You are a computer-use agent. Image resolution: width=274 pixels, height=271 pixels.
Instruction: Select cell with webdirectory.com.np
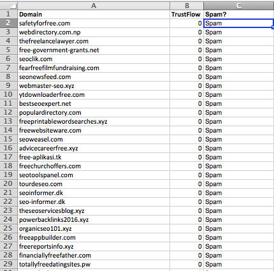pyautogui.click(x=94, y=33)
